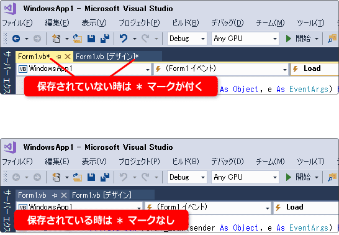This screenshot has width=339, height=235.
Task: Click New Project icon in lower window toolbar
Action: (x=56, y=177)
